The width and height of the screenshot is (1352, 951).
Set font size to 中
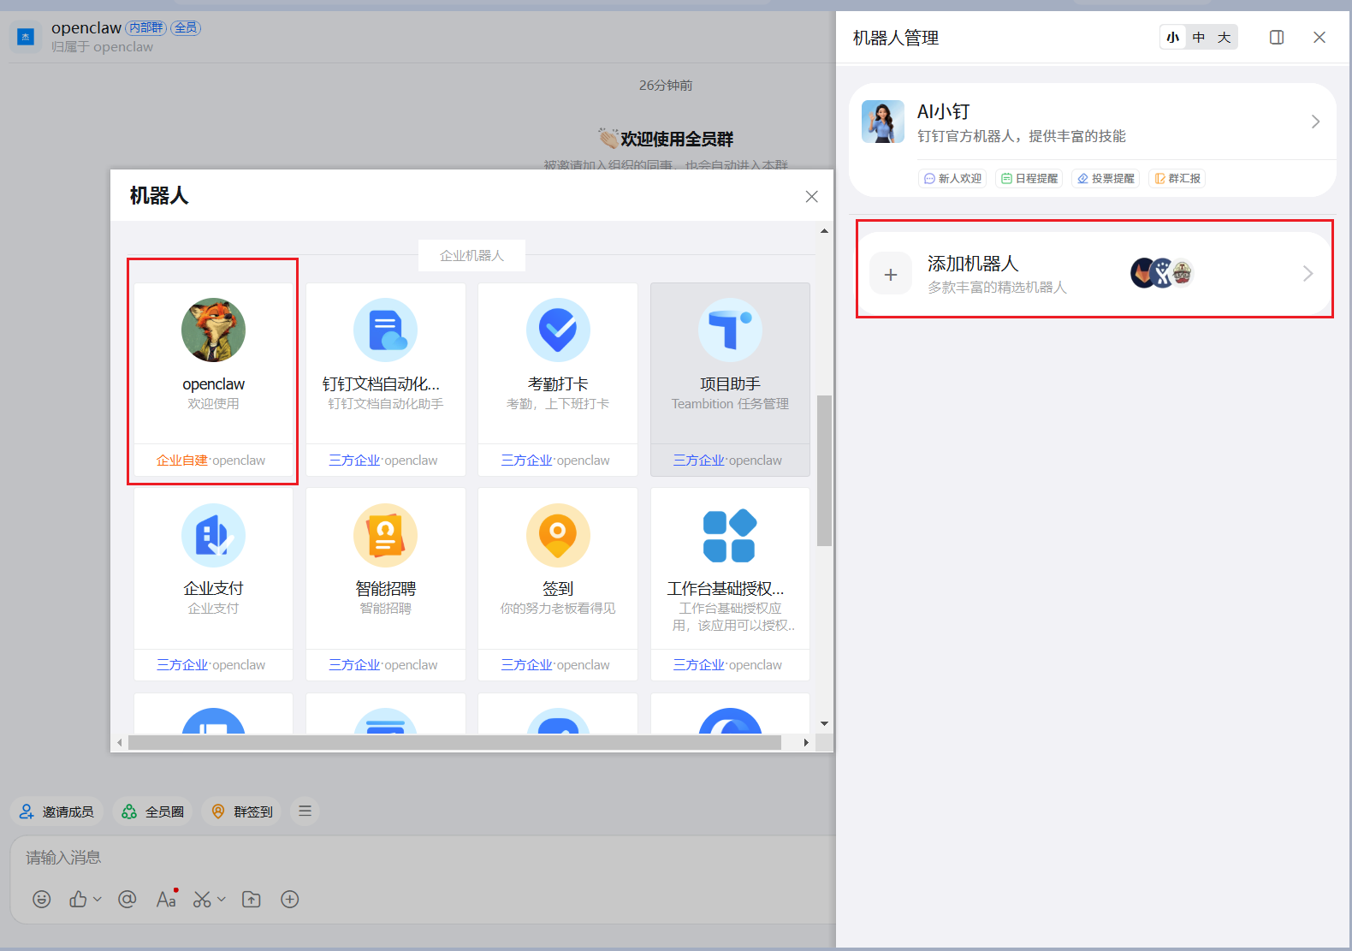tap(1199, 38)
